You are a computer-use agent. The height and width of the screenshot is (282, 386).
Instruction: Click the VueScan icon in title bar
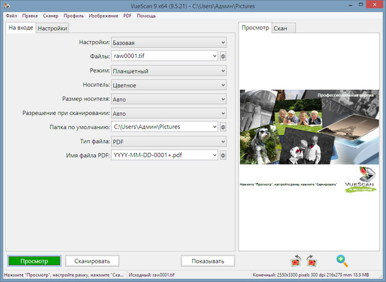point(7,5)
